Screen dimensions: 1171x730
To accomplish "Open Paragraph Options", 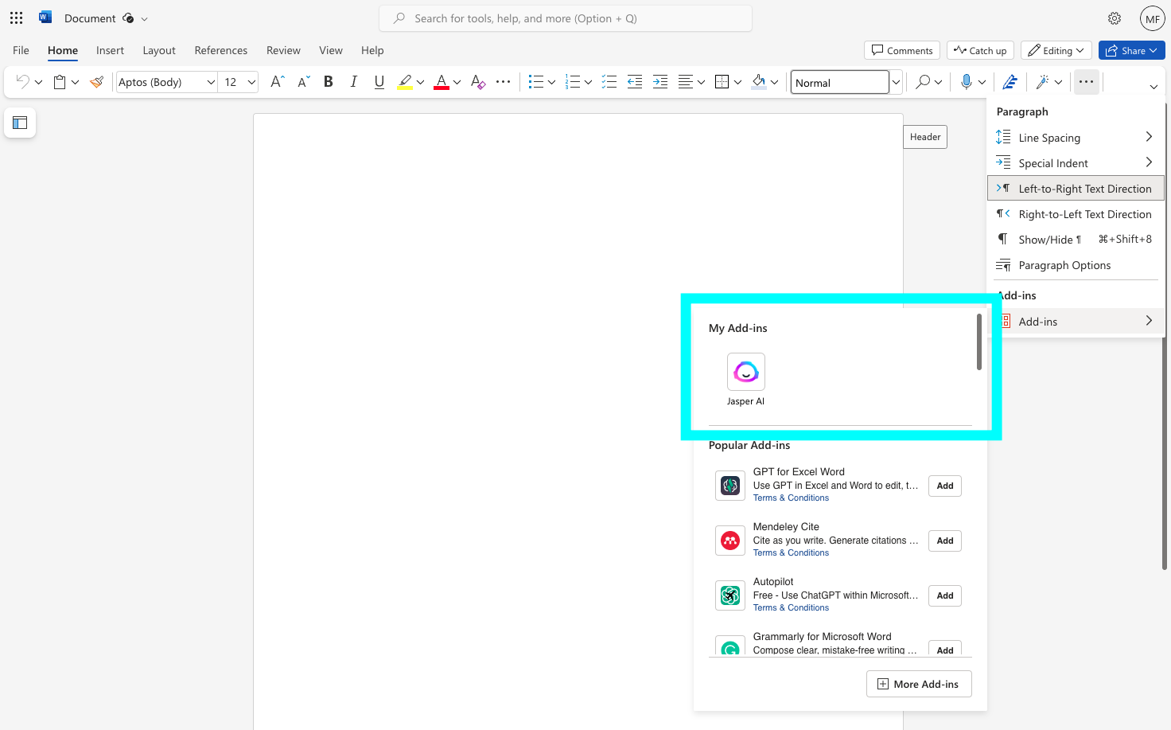I will pos(1075,265).
